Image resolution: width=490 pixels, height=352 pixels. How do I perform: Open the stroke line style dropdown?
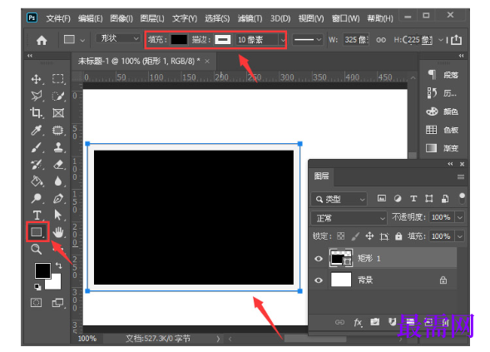308,40
